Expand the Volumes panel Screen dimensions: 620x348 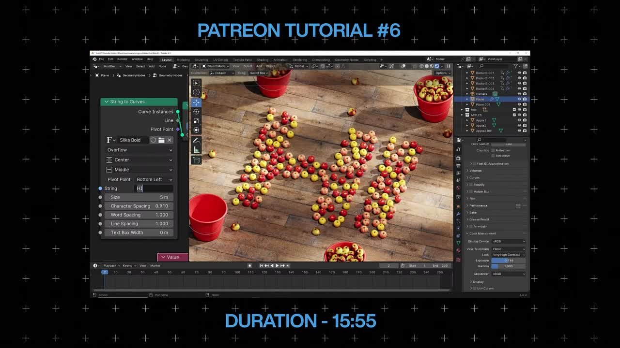(475, 171)
